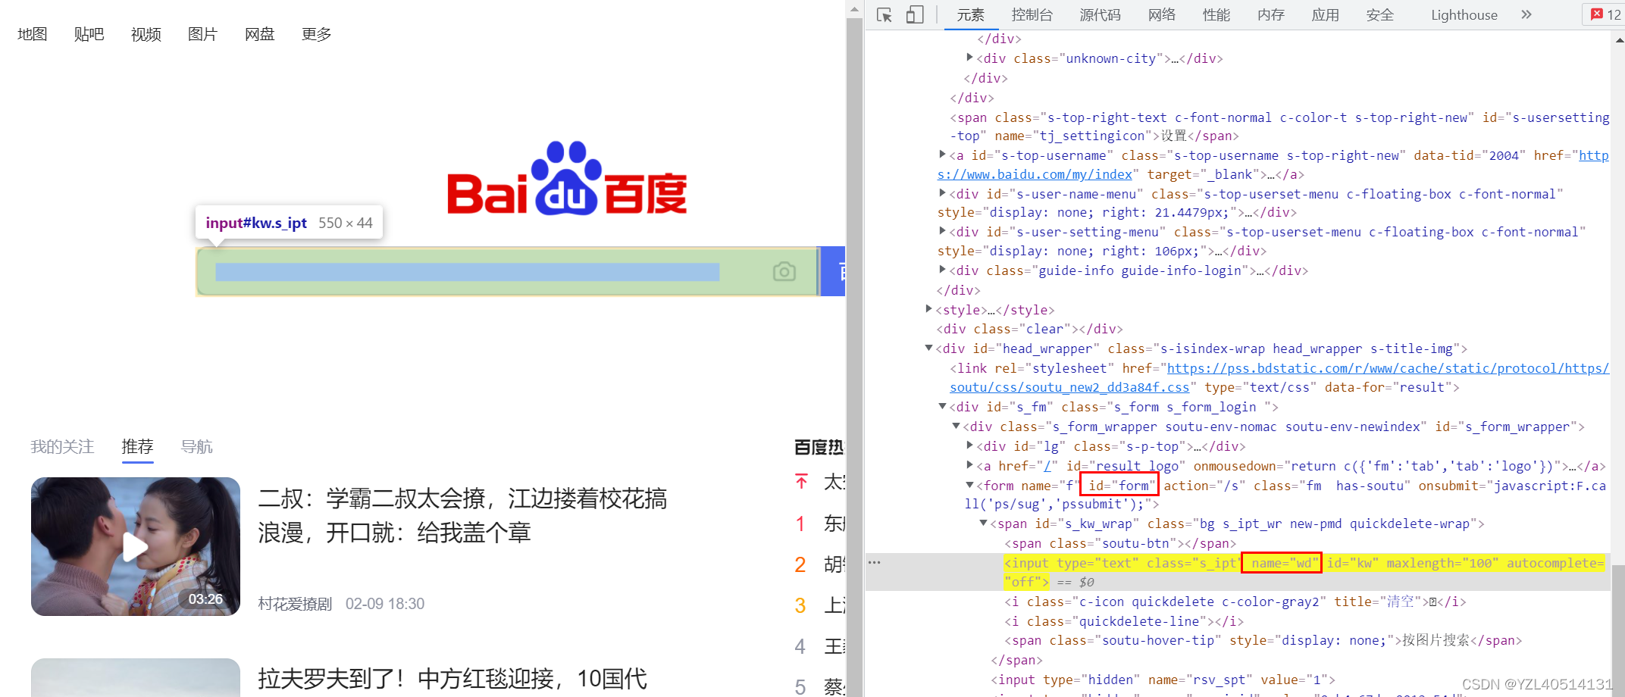The image size is (1625, 697).
Task: Open 更多 menu in Baidu nav
Action: click(317, 34)
